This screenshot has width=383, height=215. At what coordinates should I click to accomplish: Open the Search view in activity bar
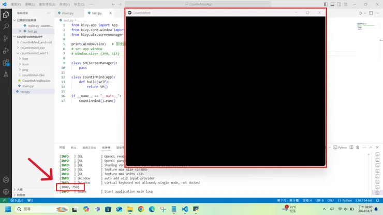(6, 26)
